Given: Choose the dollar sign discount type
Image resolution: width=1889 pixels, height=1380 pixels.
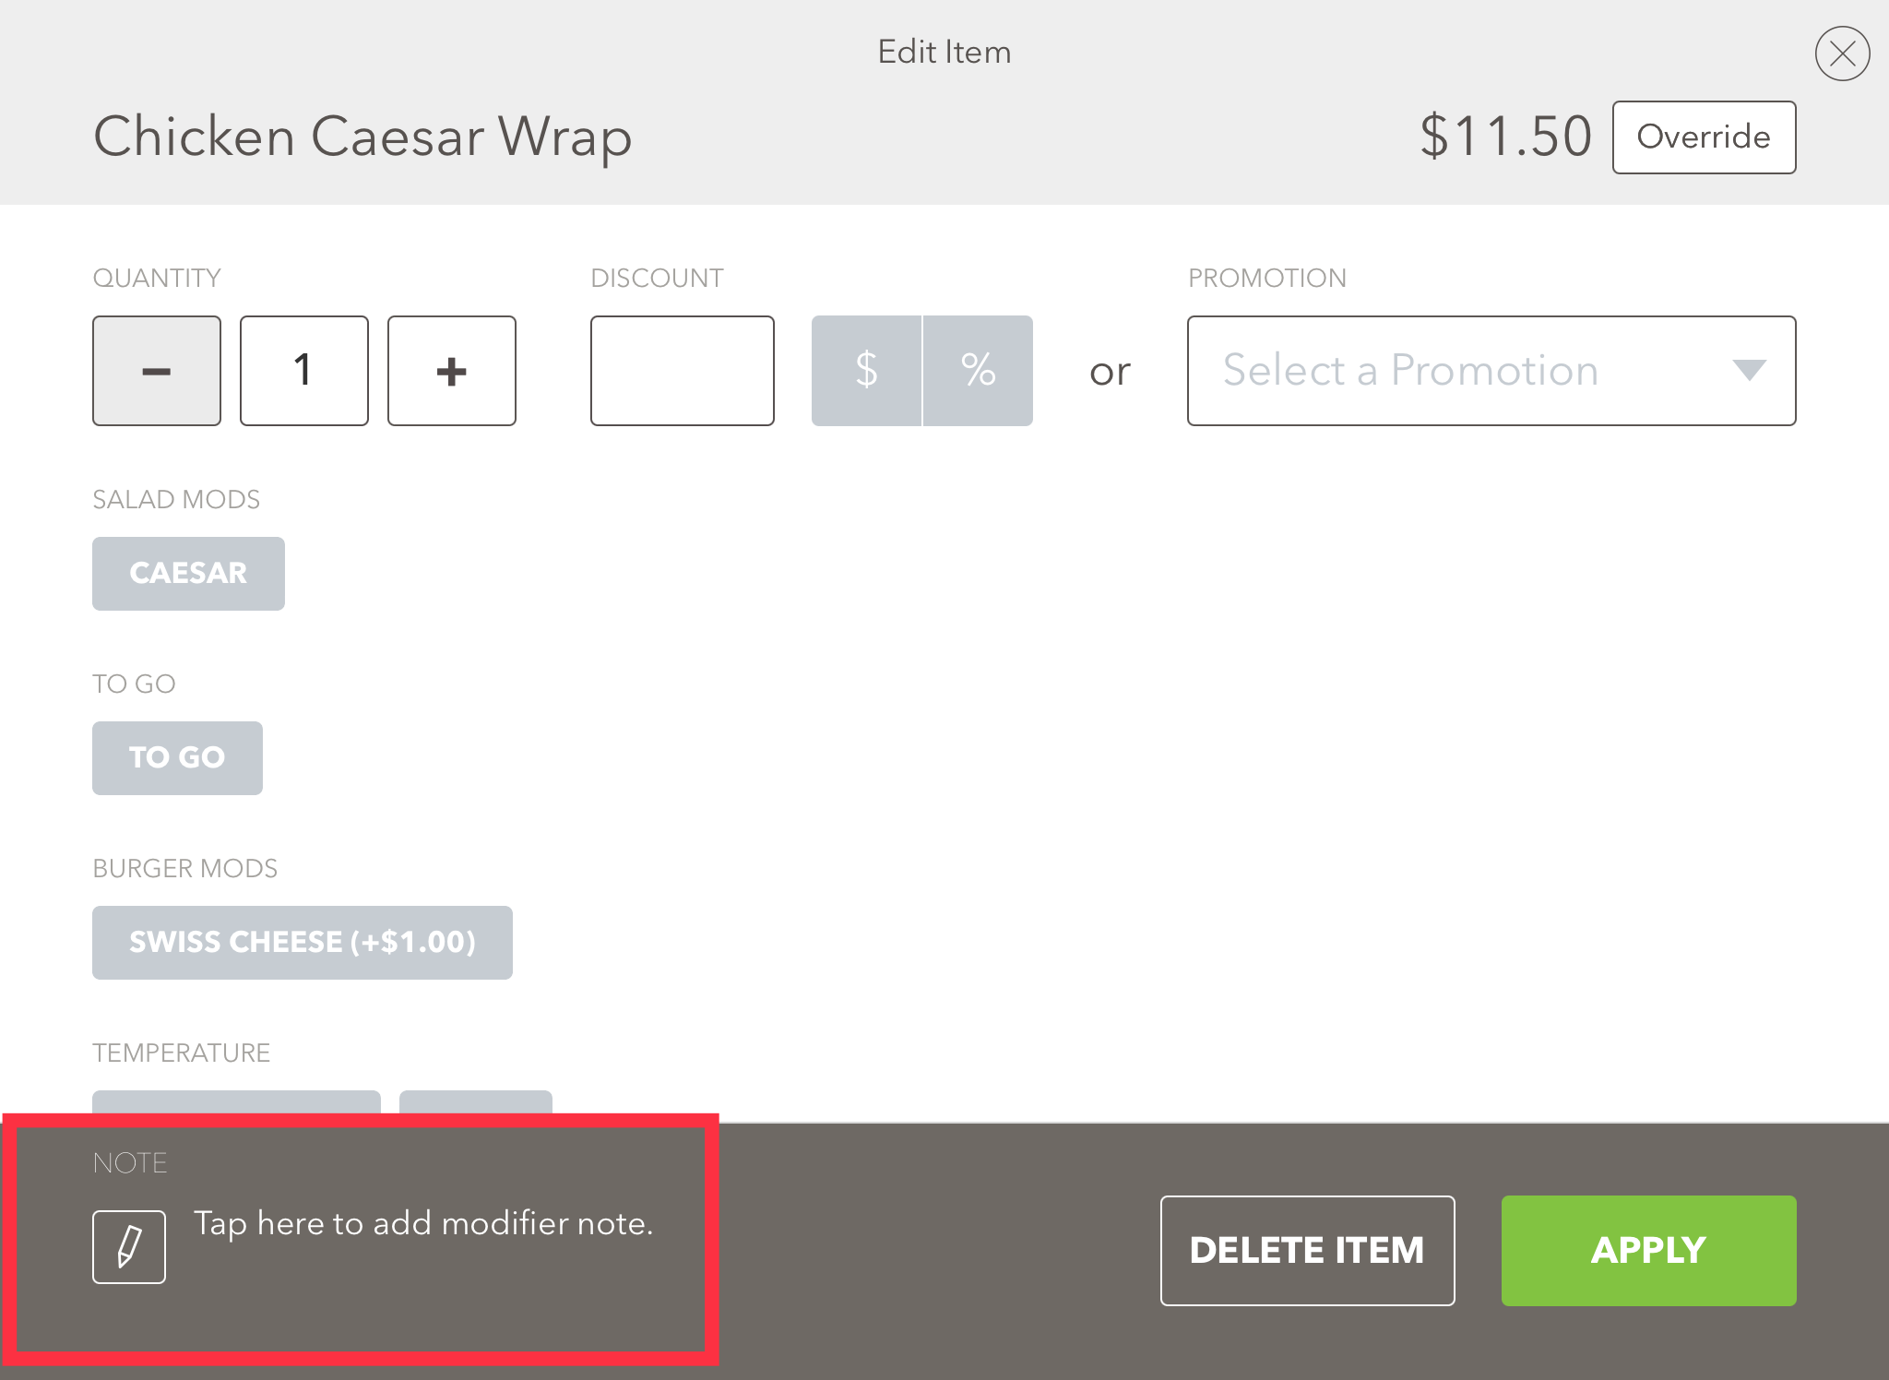Looking at the screenshot, I should click(866, 370).
